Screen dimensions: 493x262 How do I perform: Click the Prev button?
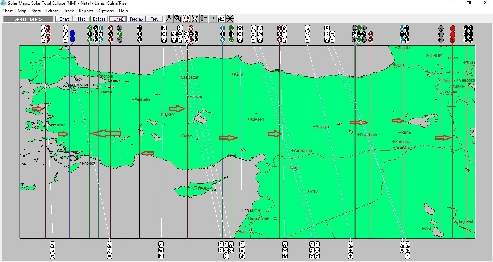pos(154,19)
